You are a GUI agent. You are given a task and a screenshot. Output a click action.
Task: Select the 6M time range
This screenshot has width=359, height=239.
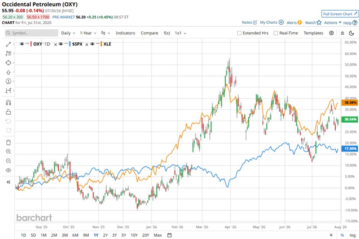coord(75,235)
